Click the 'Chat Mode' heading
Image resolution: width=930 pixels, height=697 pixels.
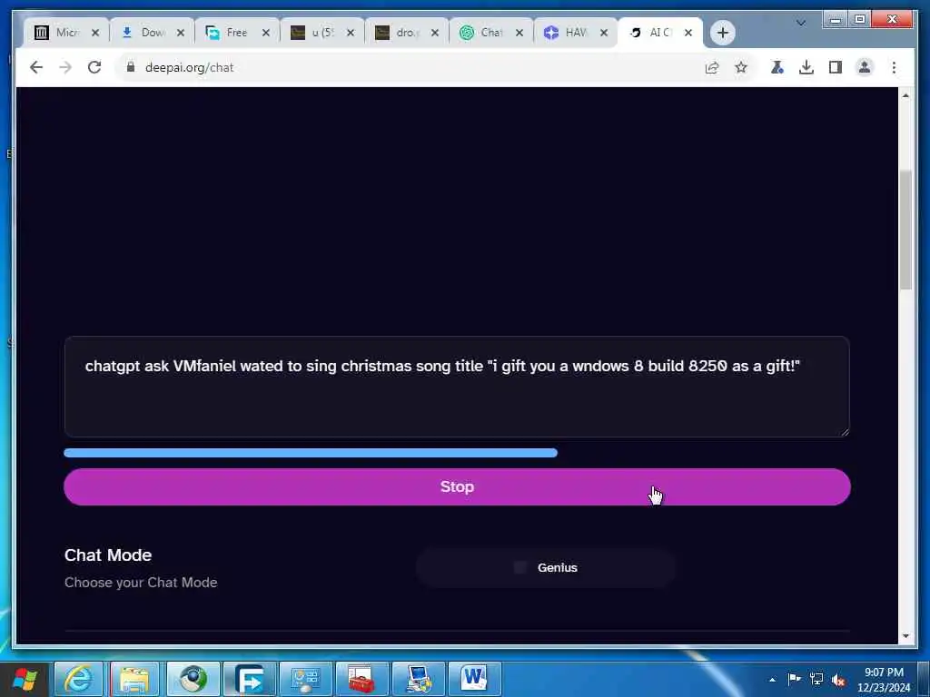[108, 555]
